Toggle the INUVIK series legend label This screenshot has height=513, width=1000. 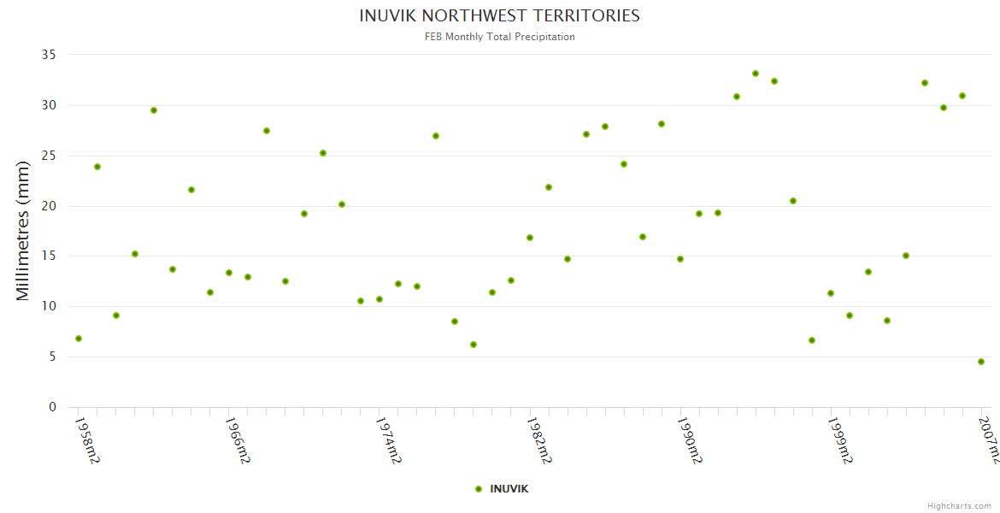click(509, 489)
